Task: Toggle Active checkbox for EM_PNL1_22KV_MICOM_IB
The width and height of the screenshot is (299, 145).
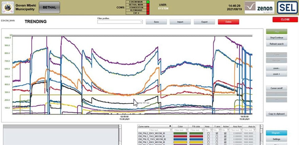Action: pos(225,142)
